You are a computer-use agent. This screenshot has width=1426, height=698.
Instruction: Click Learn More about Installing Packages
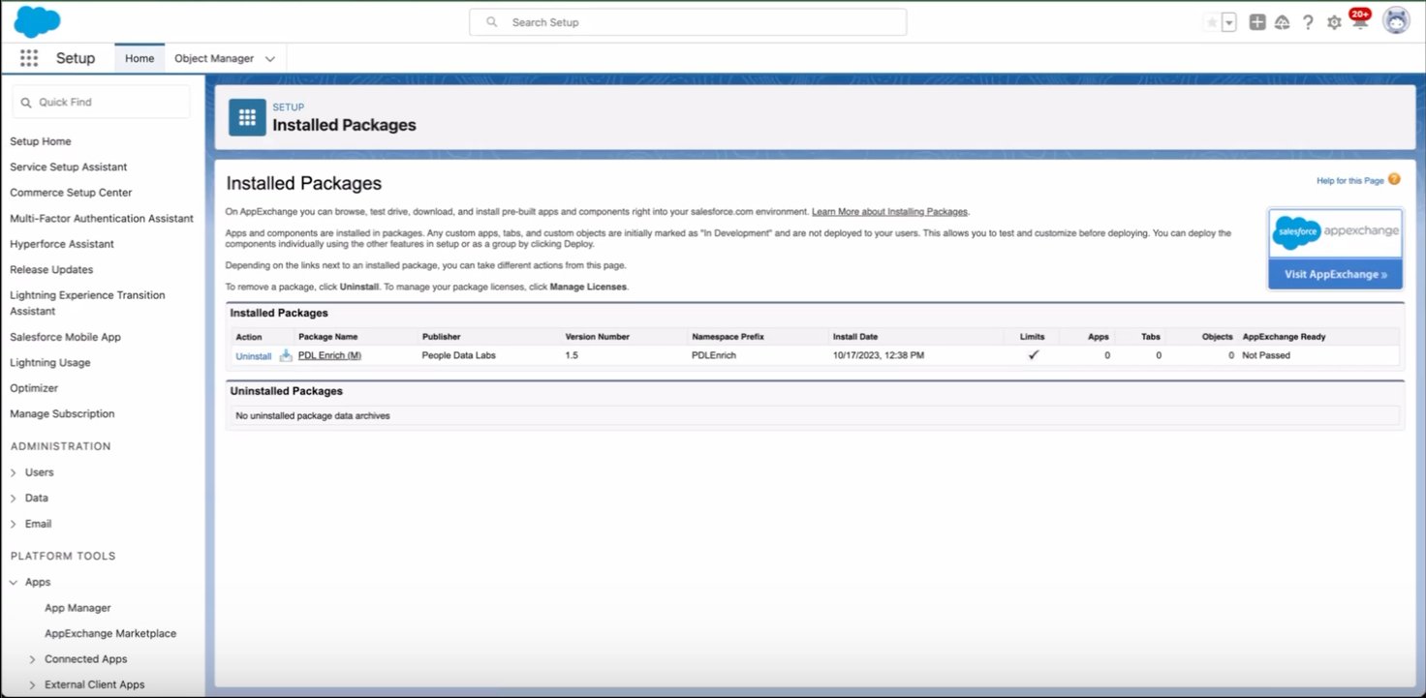tap(890, 211)
